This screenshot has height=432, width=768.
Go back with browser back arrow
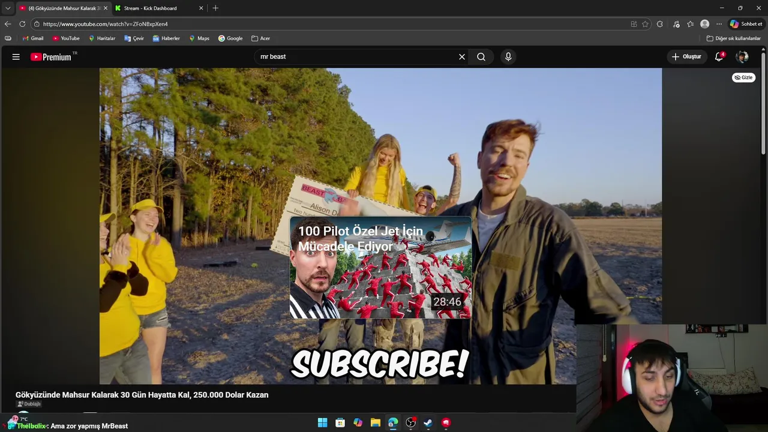[7, 24]
